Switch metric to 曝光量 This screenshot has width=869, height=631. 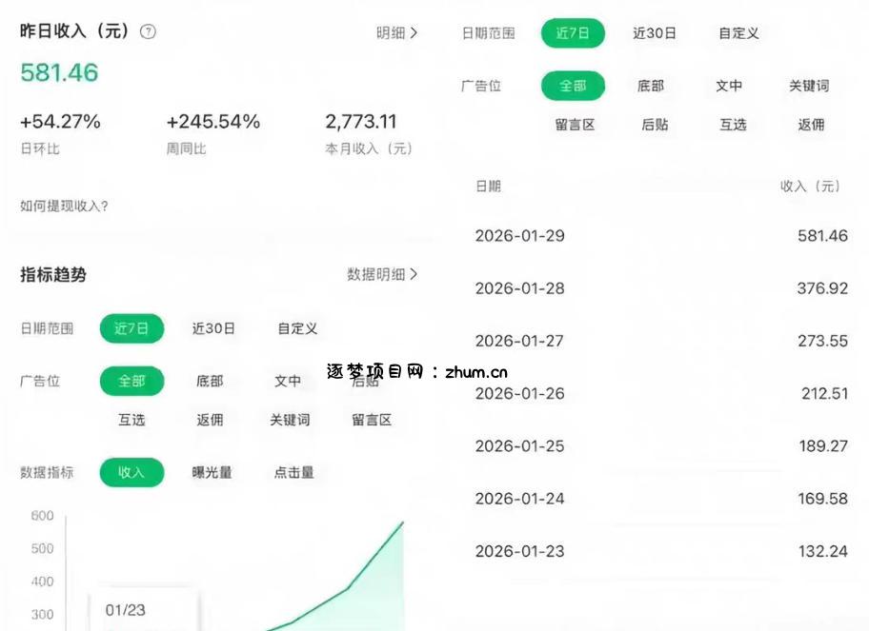[x=212, y=472]
